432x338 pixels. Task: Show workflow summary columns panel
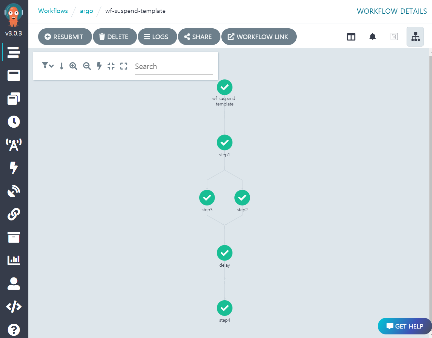pos(351,37)
